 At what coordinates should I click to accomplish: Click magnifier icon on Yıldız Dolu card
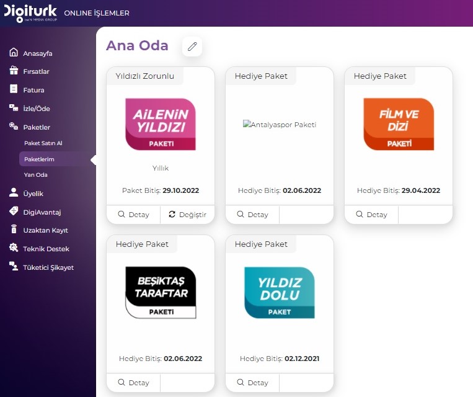pos(241,382)
